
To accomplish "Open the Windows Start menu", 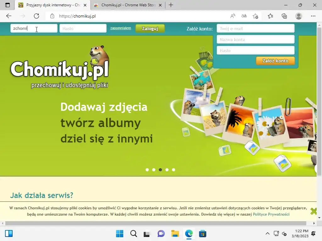I will pos(119,233).
